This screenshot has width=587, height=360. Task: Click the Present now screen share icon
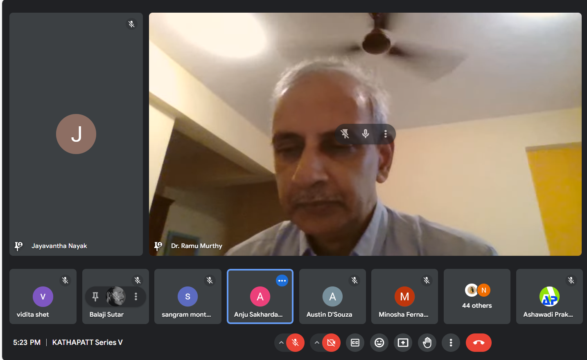coord(403,343)
